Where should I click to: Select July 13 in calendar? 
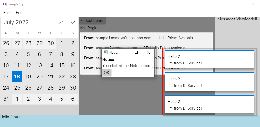[39, 65]
